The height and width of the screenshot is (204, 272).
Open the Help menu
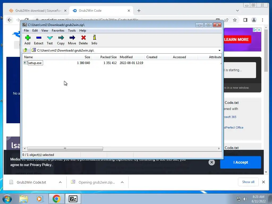(83, 31)
